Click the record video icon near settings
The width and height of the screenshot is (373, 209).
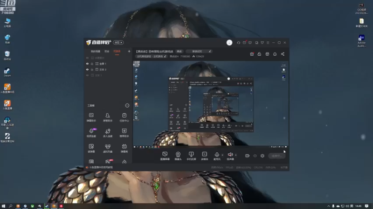pyautogui.click(x=248, y=156)
